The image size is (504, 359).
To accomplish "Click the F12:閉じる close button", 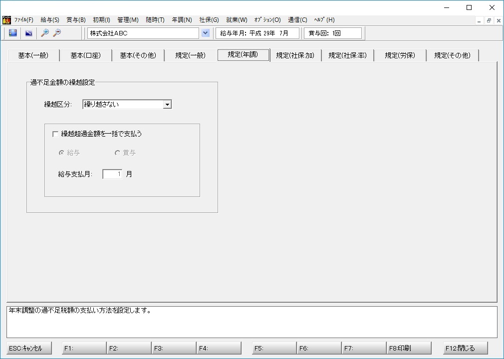I will tap(466, 348).
